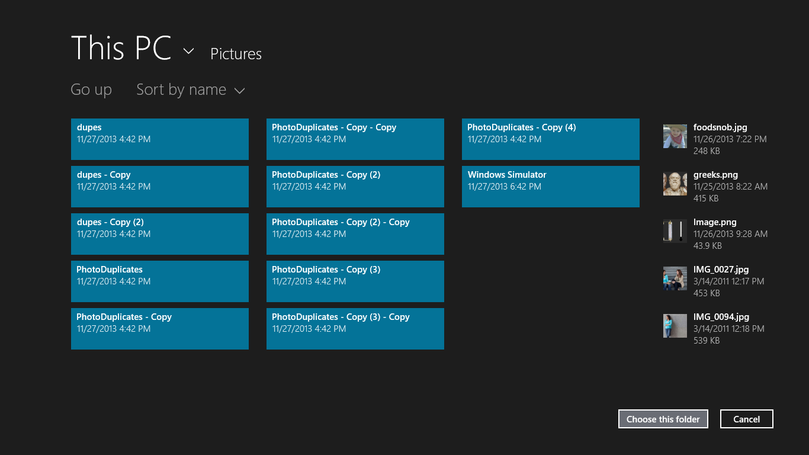Select the IMG_0094.jpg photo thumbnail
The height and width of the screenshot is (455, 809).
click(x=675, y=326)
